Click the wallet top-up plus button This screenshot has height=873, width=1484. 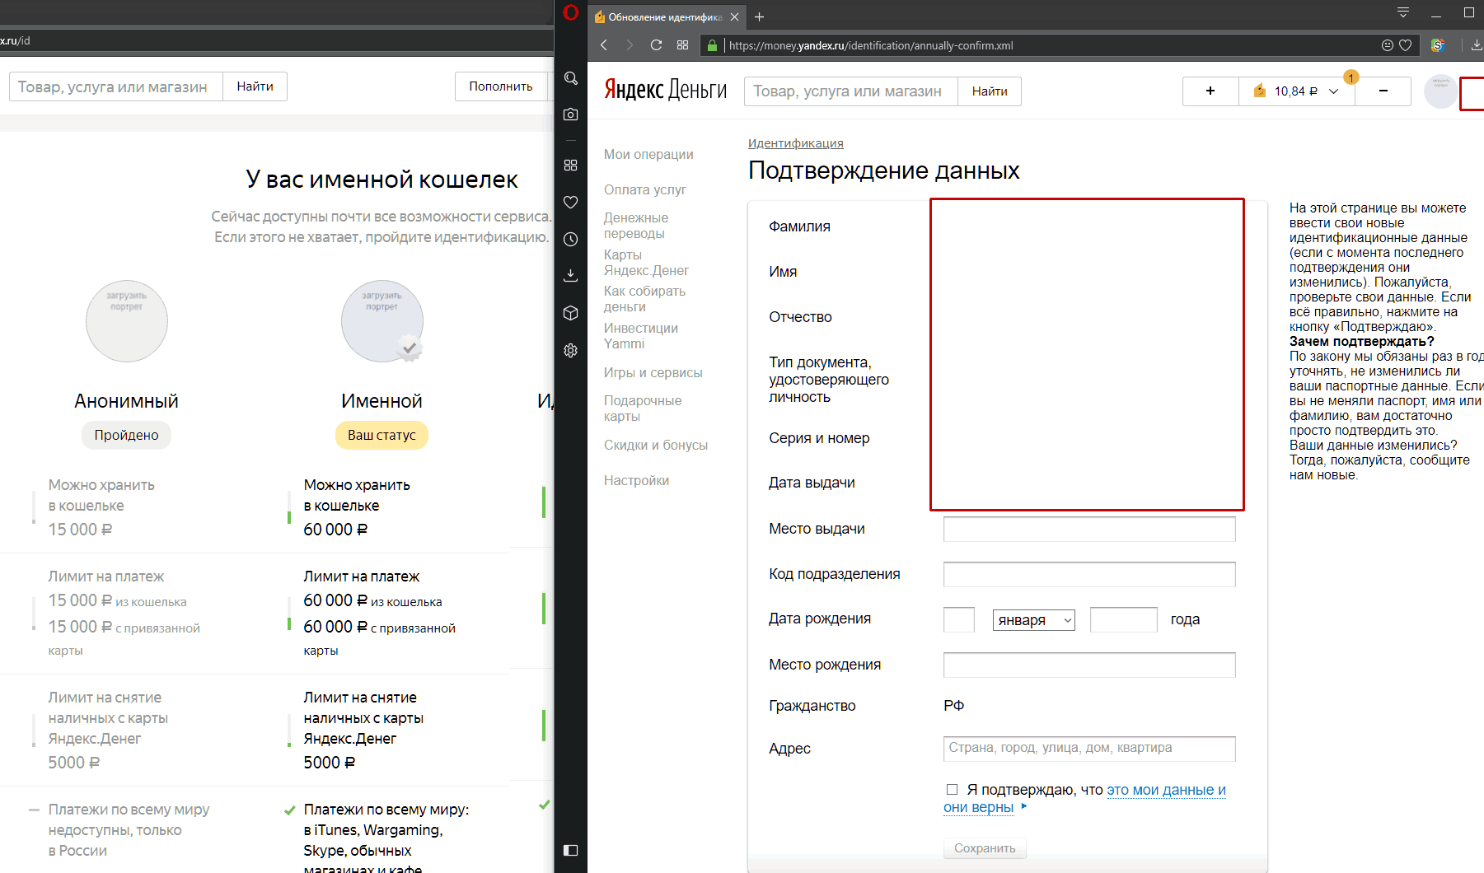[x=1210, y=91]
